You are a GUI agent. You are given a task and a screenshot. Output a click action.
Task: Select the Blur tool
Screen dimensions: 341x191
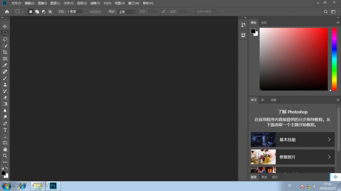click(5, 110)
